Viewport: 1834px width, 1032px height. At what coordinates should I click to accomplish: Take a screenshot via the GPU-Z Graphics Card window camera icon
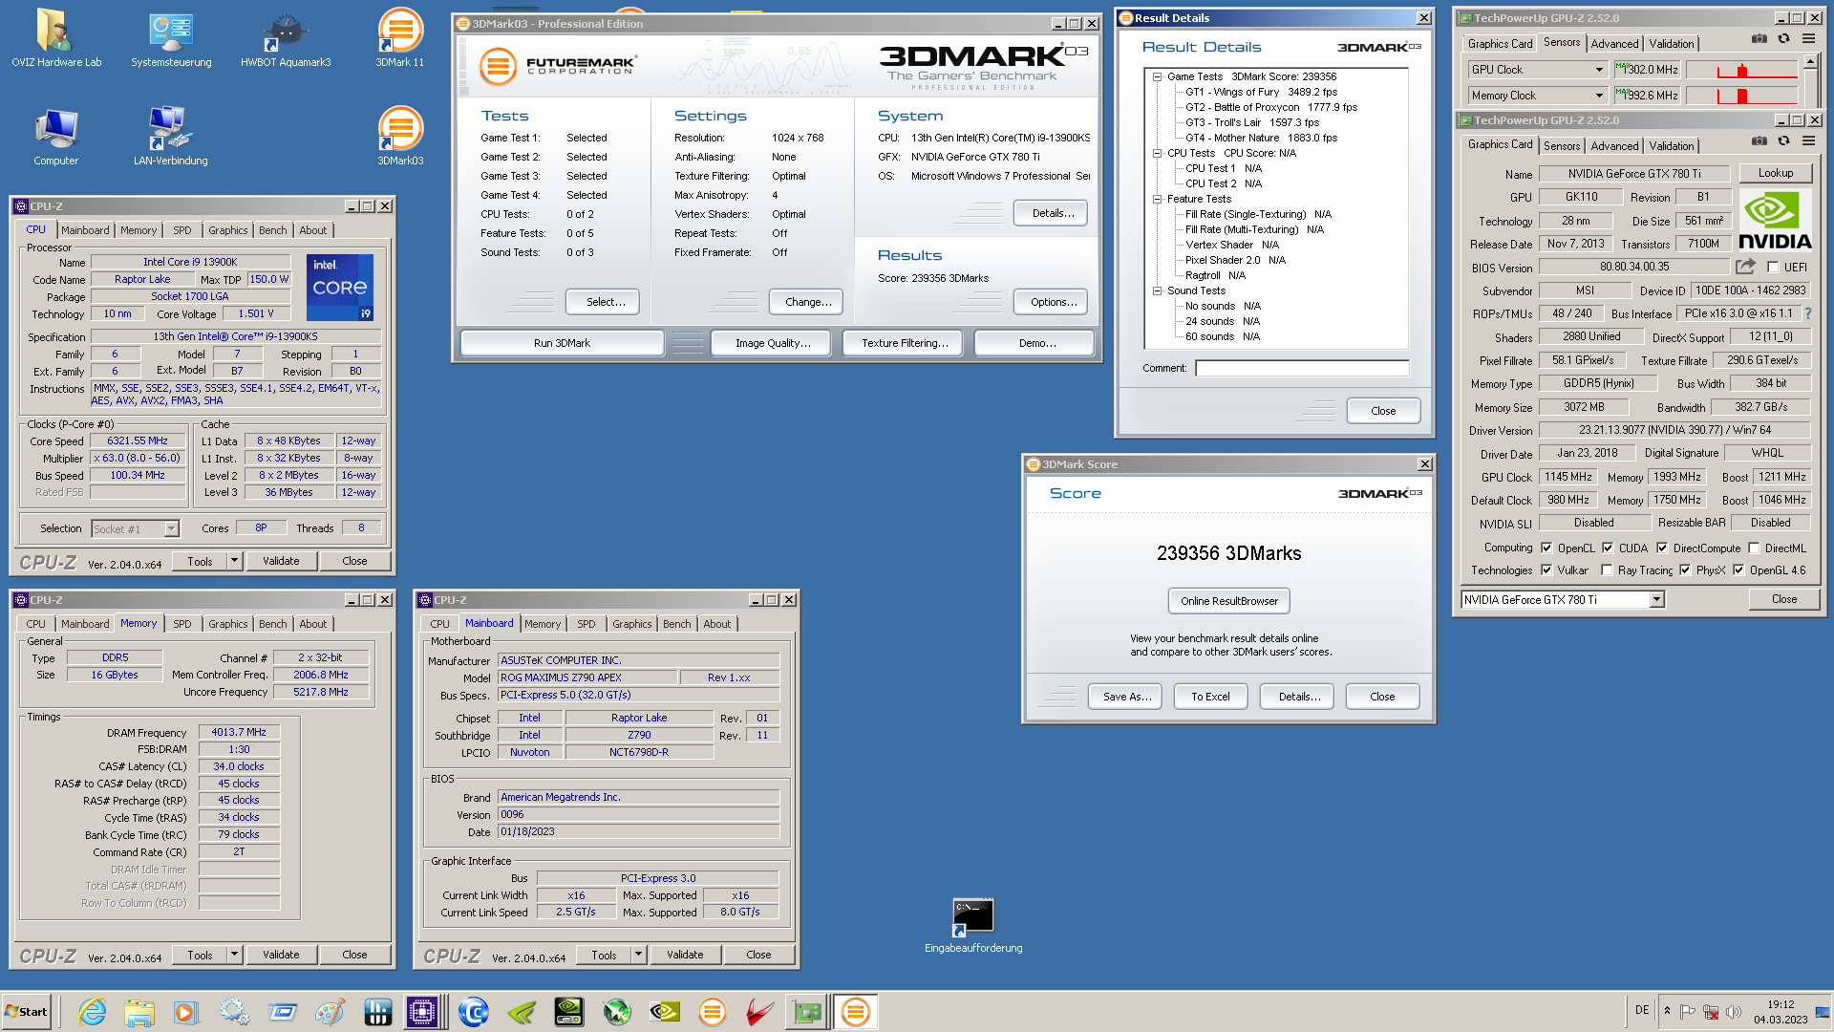(1759, 140)
